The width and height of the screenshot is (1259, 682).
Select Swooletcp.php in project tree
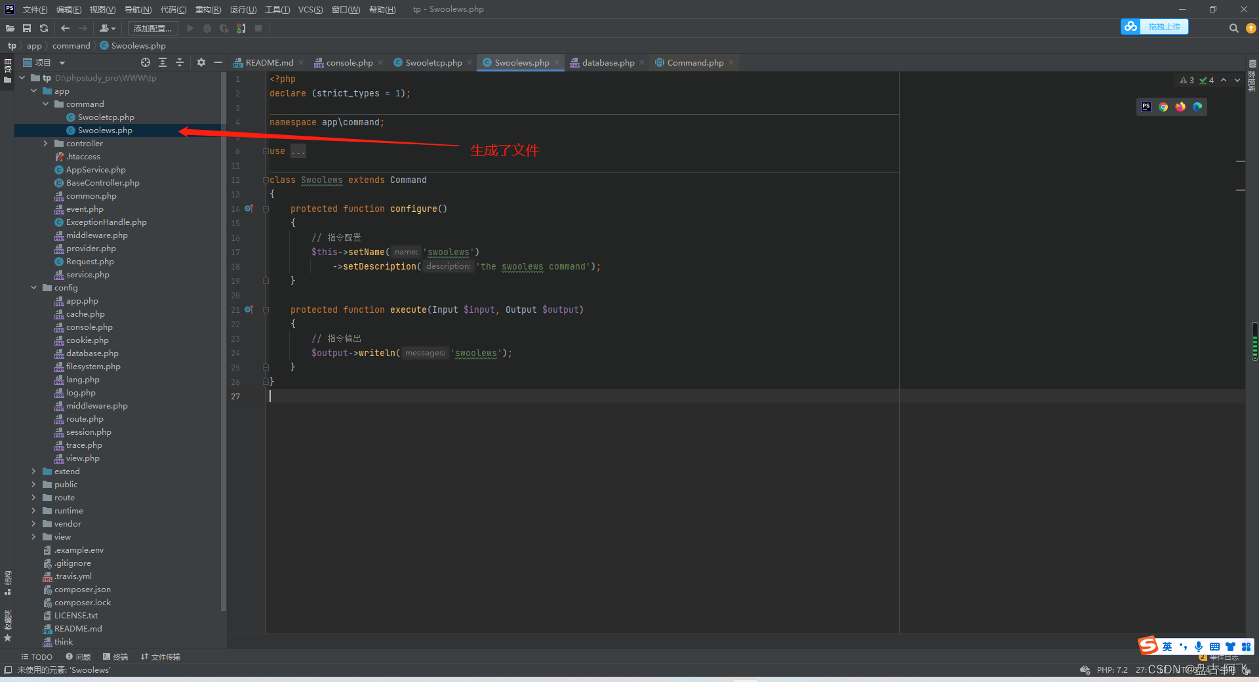tap(106, 117)
